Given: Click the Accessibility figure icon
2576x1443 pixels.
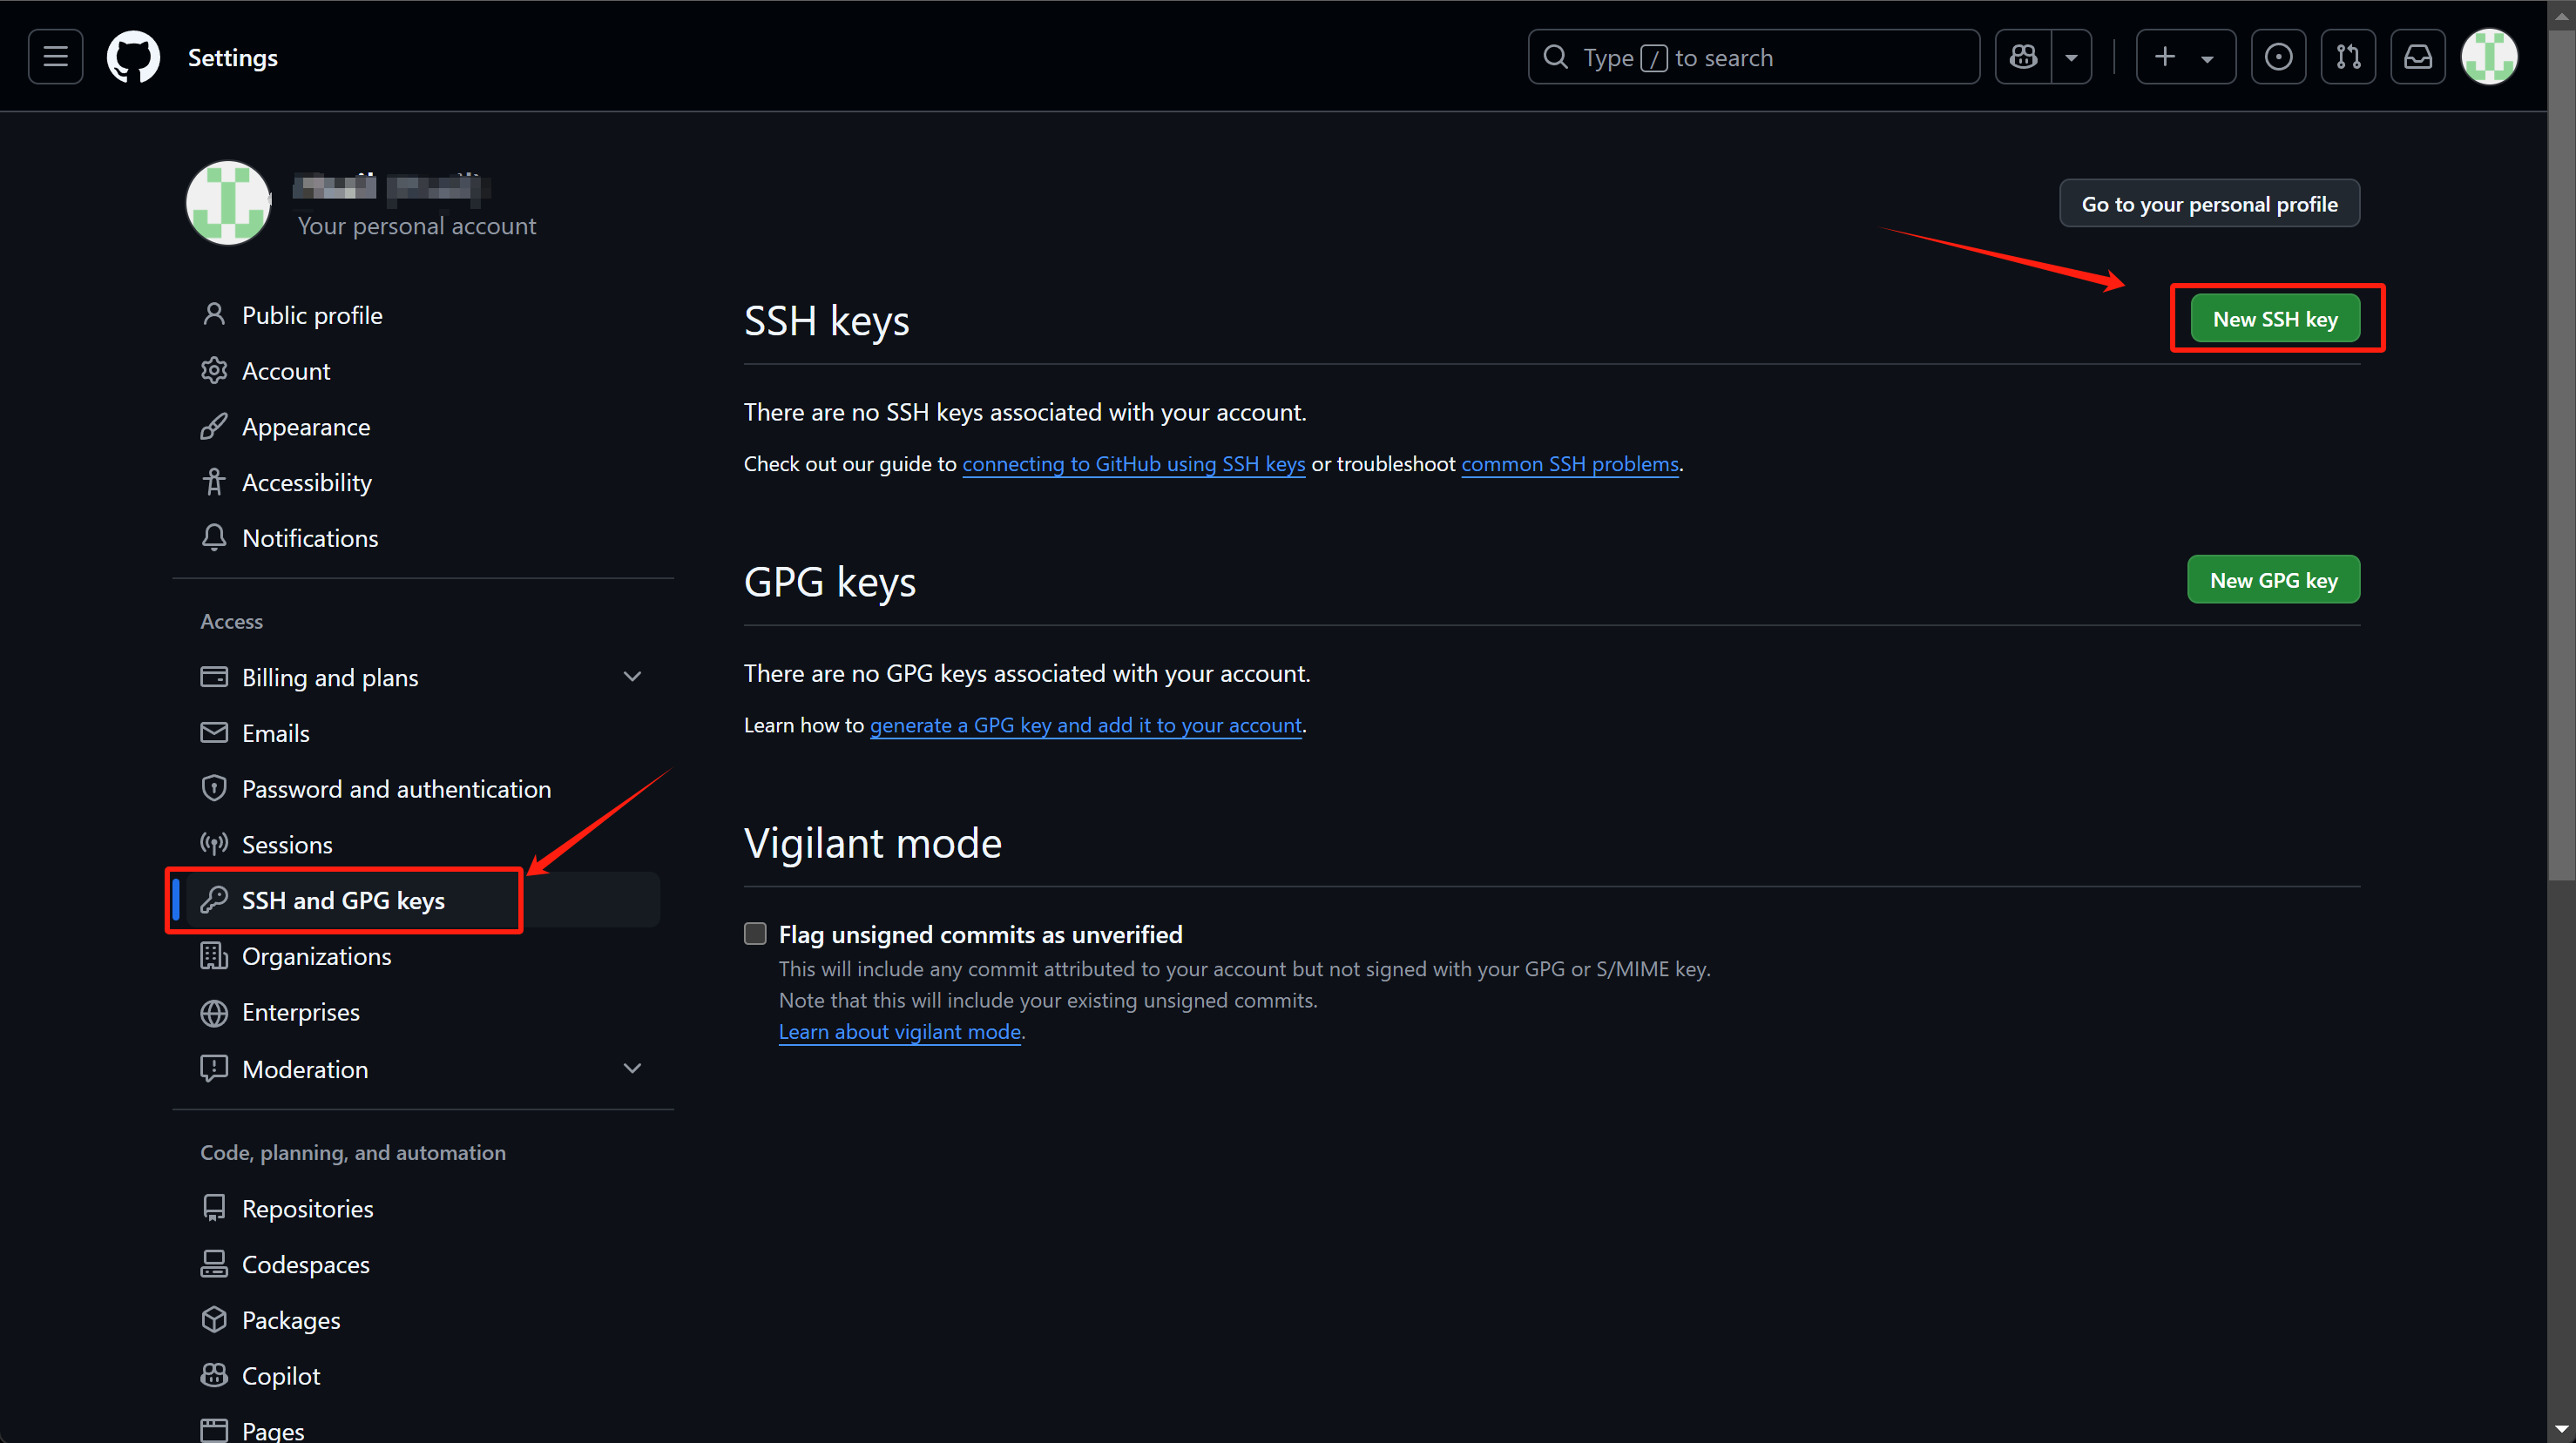Looking at the screenshot, I should [214, 482].
